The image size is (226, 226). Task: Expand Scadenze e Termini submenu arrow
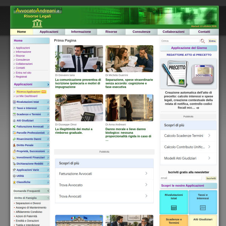pos(48,114)
